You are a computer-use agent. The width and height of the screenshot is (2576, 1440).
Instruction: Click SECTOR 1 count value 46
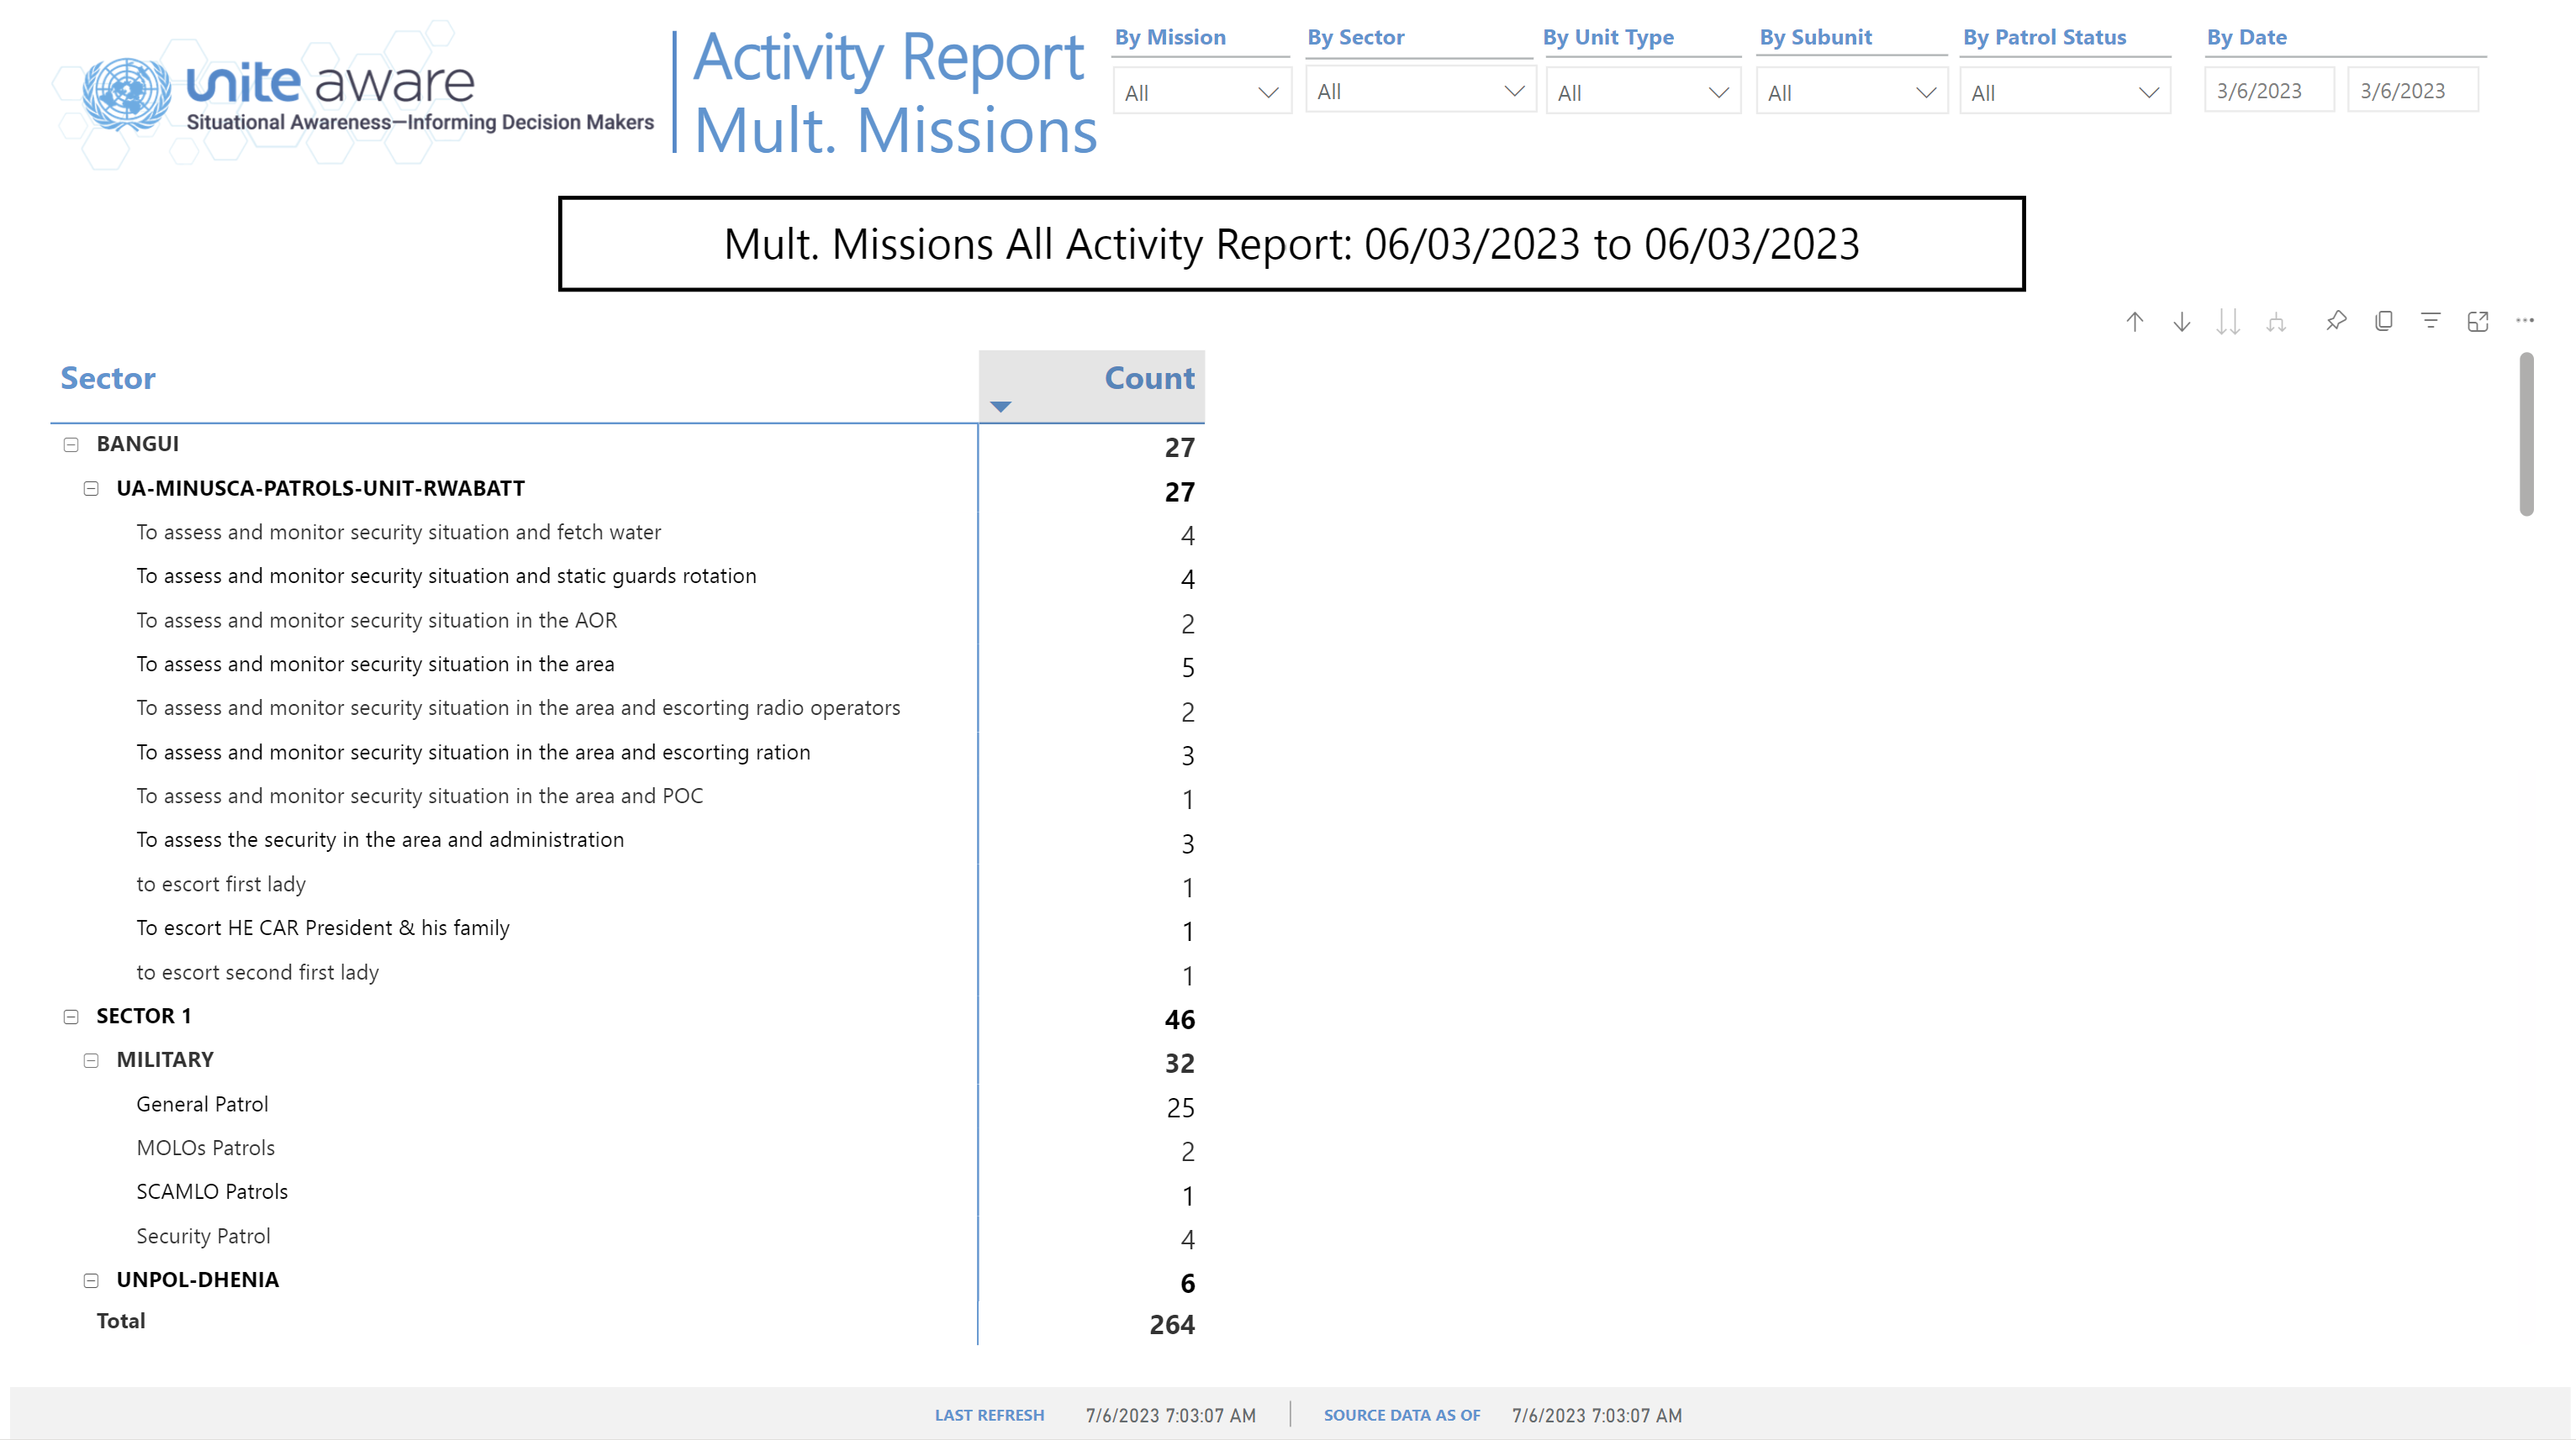tap(1180, 1020)
